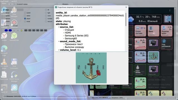Click the pink faucet icon yellow card
The height and width of the screenshot is (100, 178).
(x=167, y=93)
